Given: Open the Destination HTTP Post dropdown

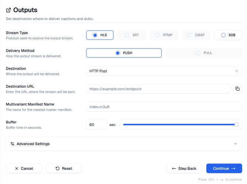Looking at the screenshot, I should tap(164, 71).
